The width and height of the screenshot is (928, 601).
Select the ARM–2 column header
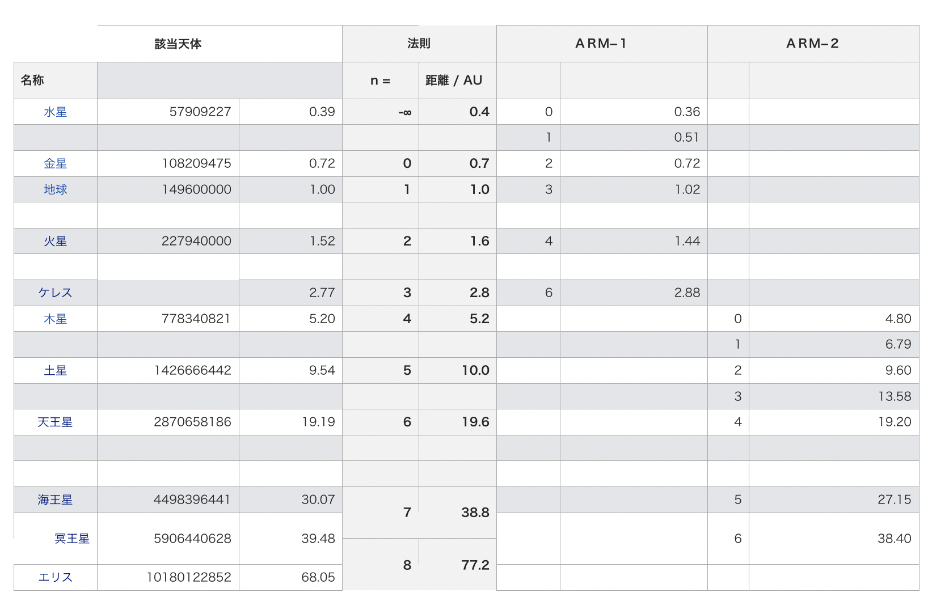pos(812,44)
